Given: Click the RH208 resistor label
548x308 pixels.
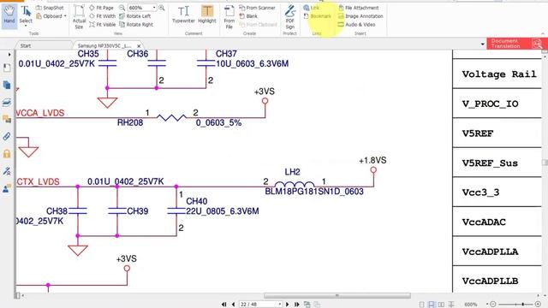Looking at the screenshot, I should click(x=130, y=122).
